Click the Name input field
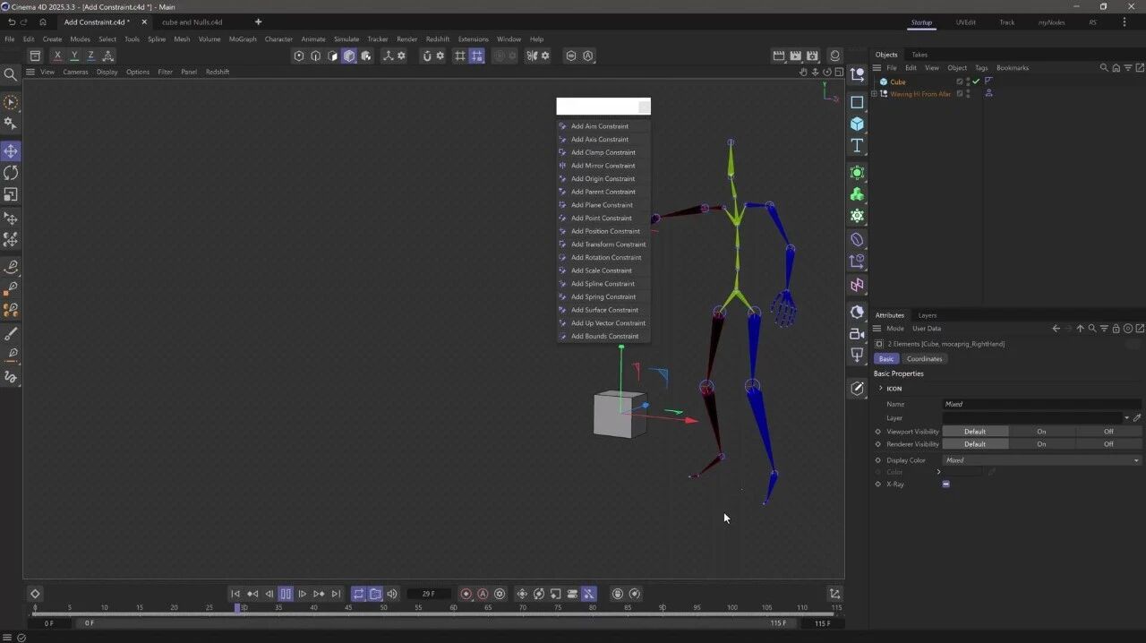Image resolution: width=1146 pixels, height=643 pixels. click(1042, 404)
